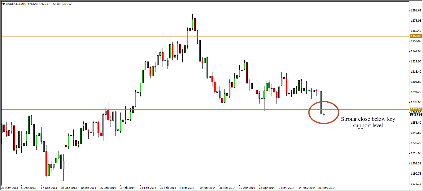Click the 10 Apr 2014 date label
The image size is (423, 191).
click(x=247, y=188)
